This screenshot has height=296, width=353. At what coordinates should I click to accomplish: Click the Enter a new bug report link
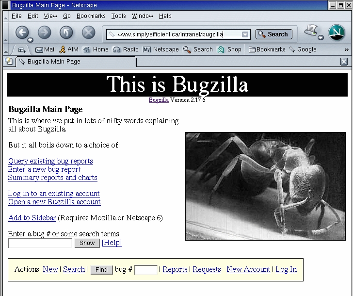44,169
